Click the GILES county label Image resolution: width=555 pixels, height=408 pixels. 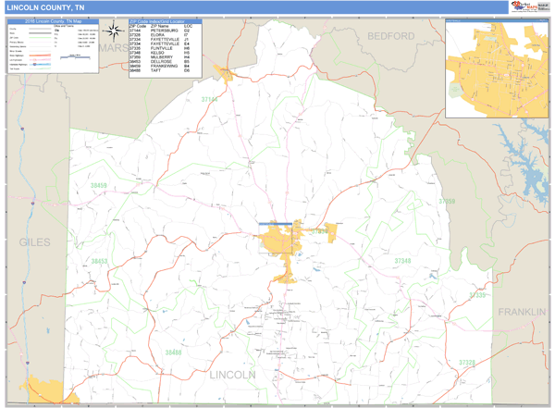(x=35, y=242)
